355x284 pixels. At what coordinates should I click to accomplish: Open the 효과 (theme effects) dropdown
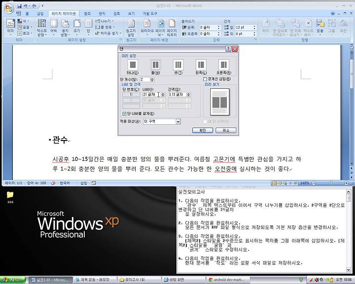[x=25, y=34]
